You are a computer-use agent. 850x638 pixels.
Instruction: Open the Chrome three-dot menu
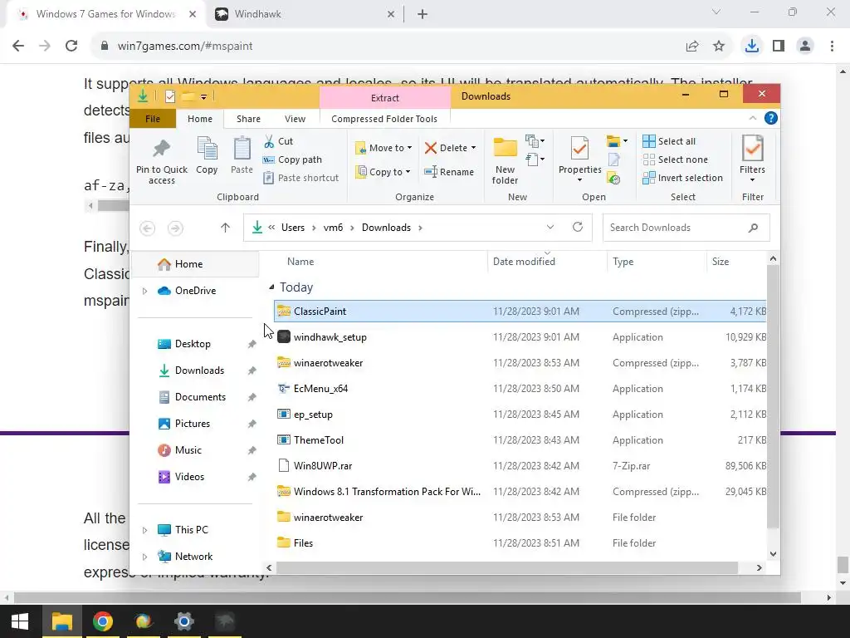click(x=832, y=47)
